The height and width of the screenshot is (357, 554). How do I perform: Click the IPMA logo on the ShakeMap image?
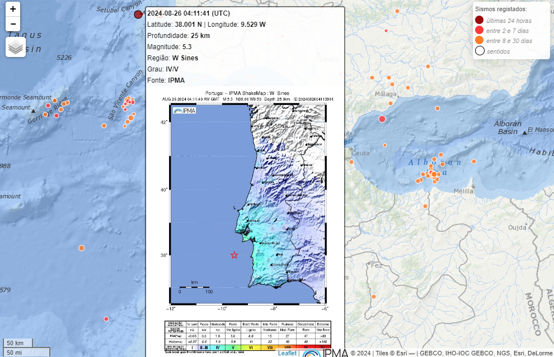[185, 111]
